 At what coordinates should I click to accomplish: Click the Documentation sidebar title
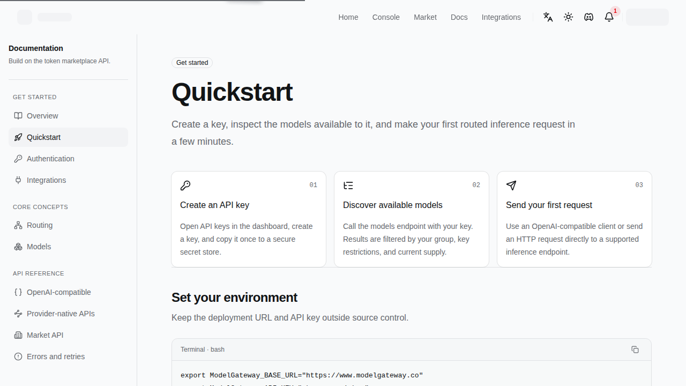pos(36,48)
